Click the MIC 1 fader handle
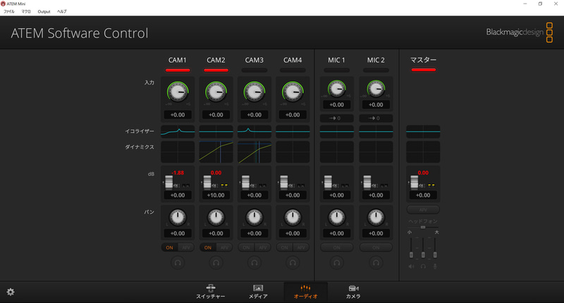This screenshot has width=564, height=303. 328,182
